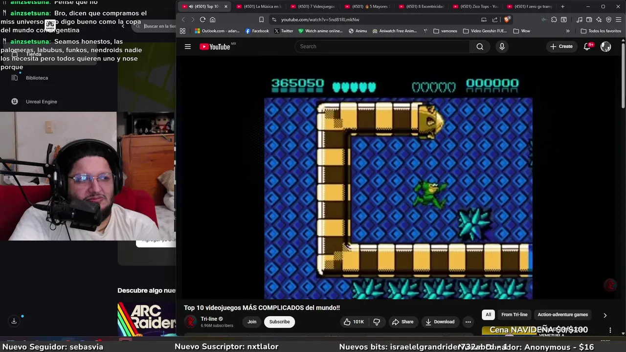626x352 pixels.
Task: Click the YouTube search magnifier button
Action: point(480,46)
